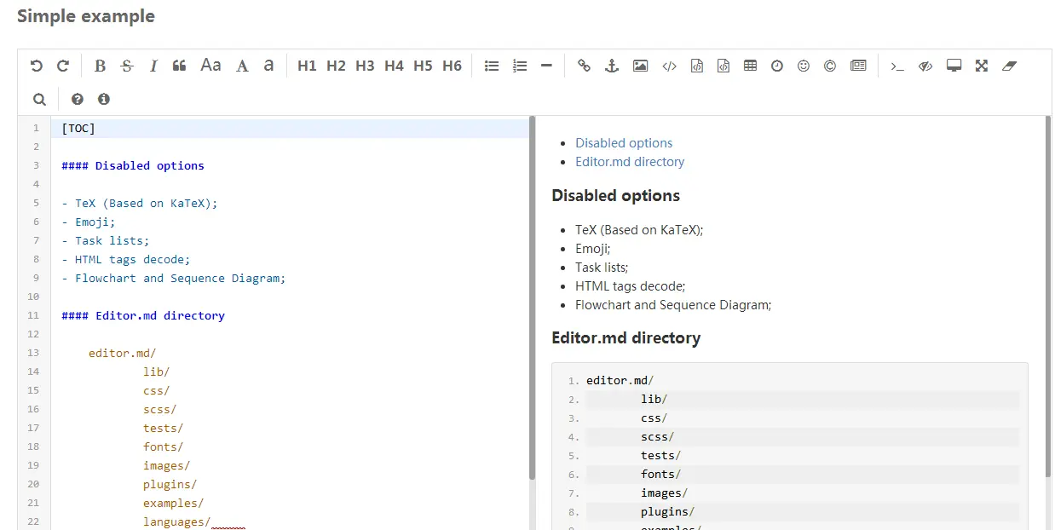Screen dimensions: 1055x530
Task: Click '- Flowchart and Sequence Diagram;' source line
Action: point(174,278)
